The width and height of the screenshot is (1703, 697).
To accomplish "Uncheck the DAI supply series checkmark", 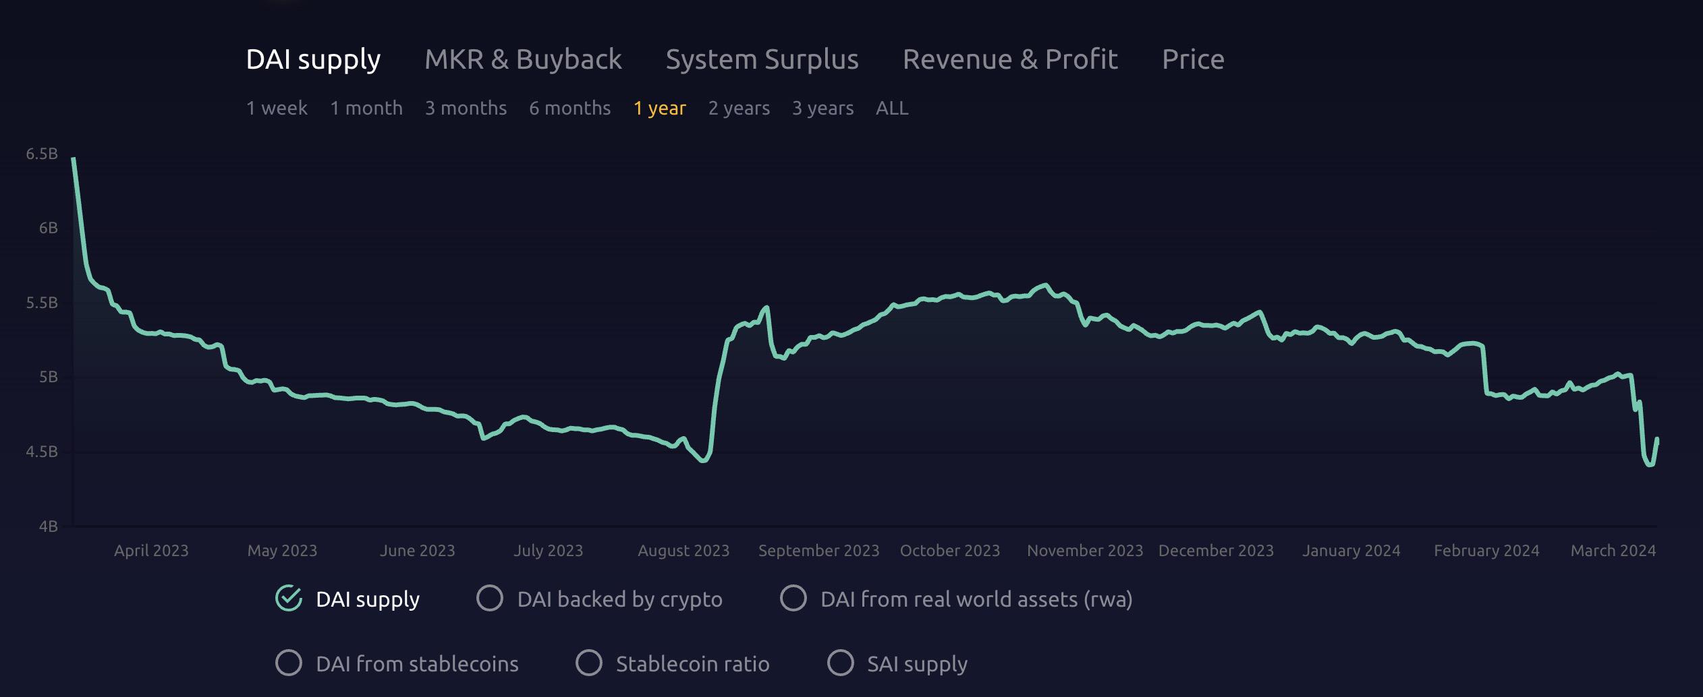I will pos(289,598).
